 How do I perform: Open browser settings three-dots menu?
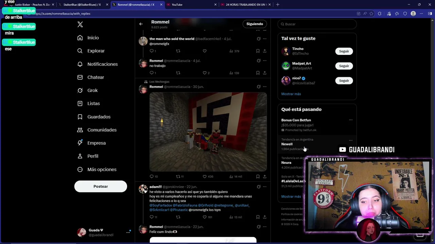(x=421, y=14)
